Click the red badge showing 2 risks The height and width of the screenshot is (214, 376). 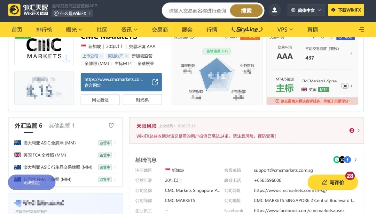(352, 131)
